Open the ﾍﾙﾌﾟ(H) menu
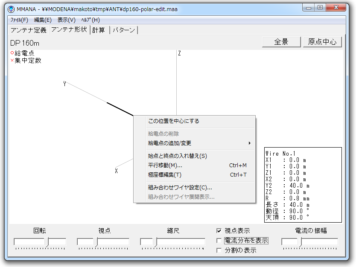Viewport: 356px width, 267px height. pos(90,20)
